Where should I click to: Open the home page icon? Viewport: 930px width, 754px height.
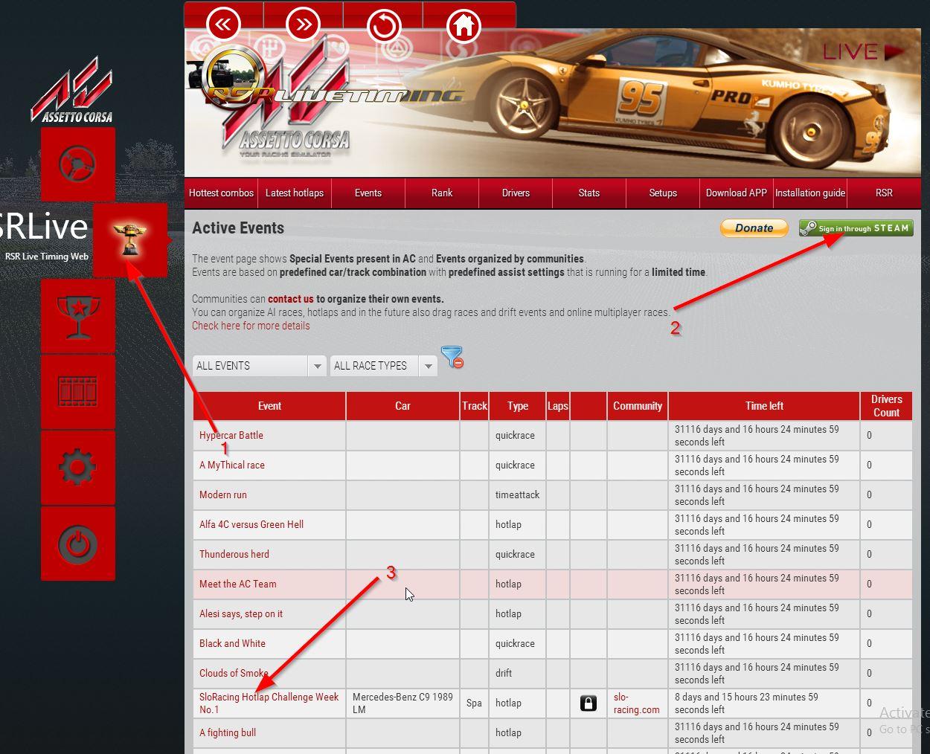pyautogui.click(x=464, y=26)
